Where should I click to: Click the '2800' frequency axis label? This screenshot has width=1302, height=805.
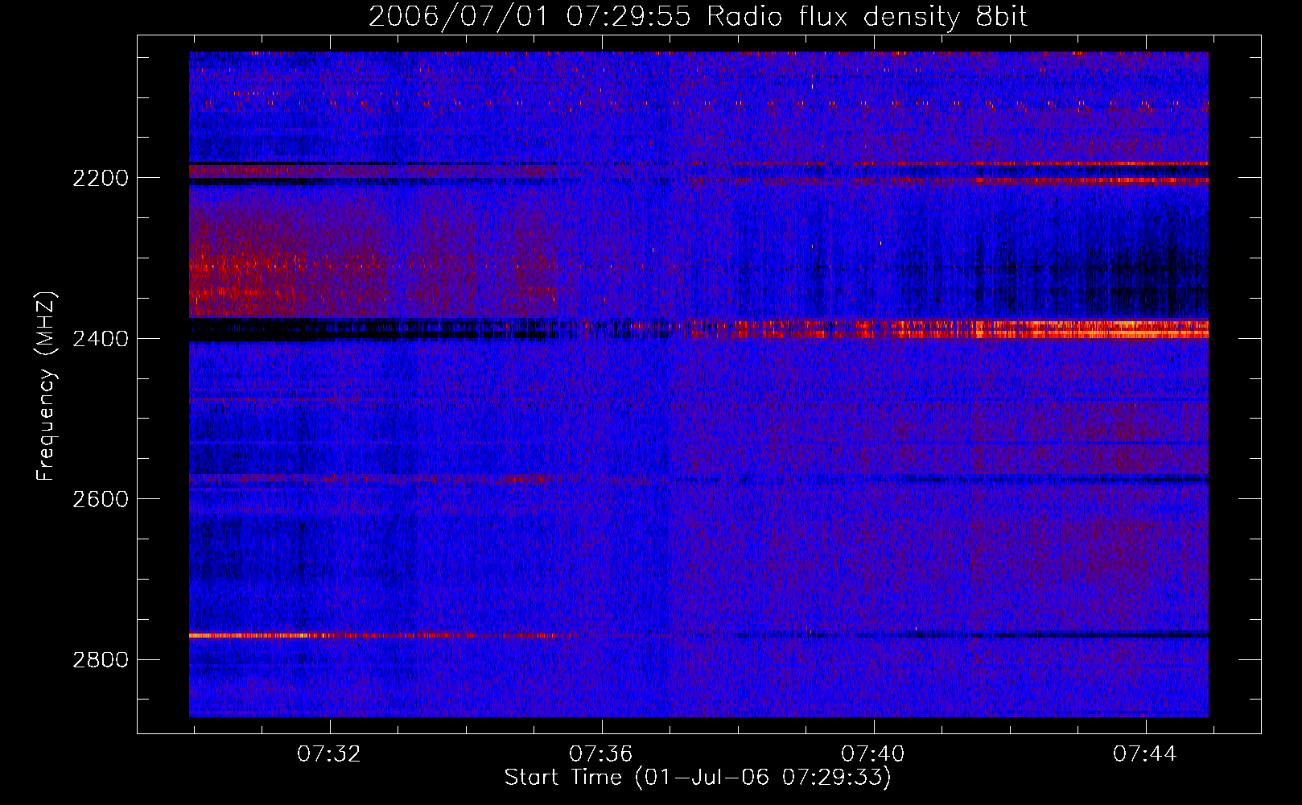coord(101,660)
